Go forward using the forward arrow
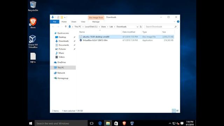This screenshot has height=126, width=224. point(58,27)
